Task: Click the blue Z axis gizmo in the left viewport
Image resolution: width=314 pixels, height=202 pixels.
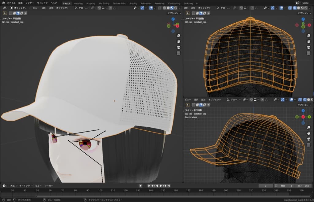Action: point(173,19)
